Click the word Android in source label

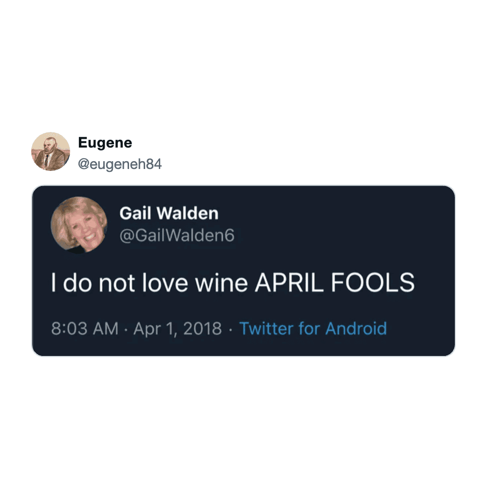356,328
